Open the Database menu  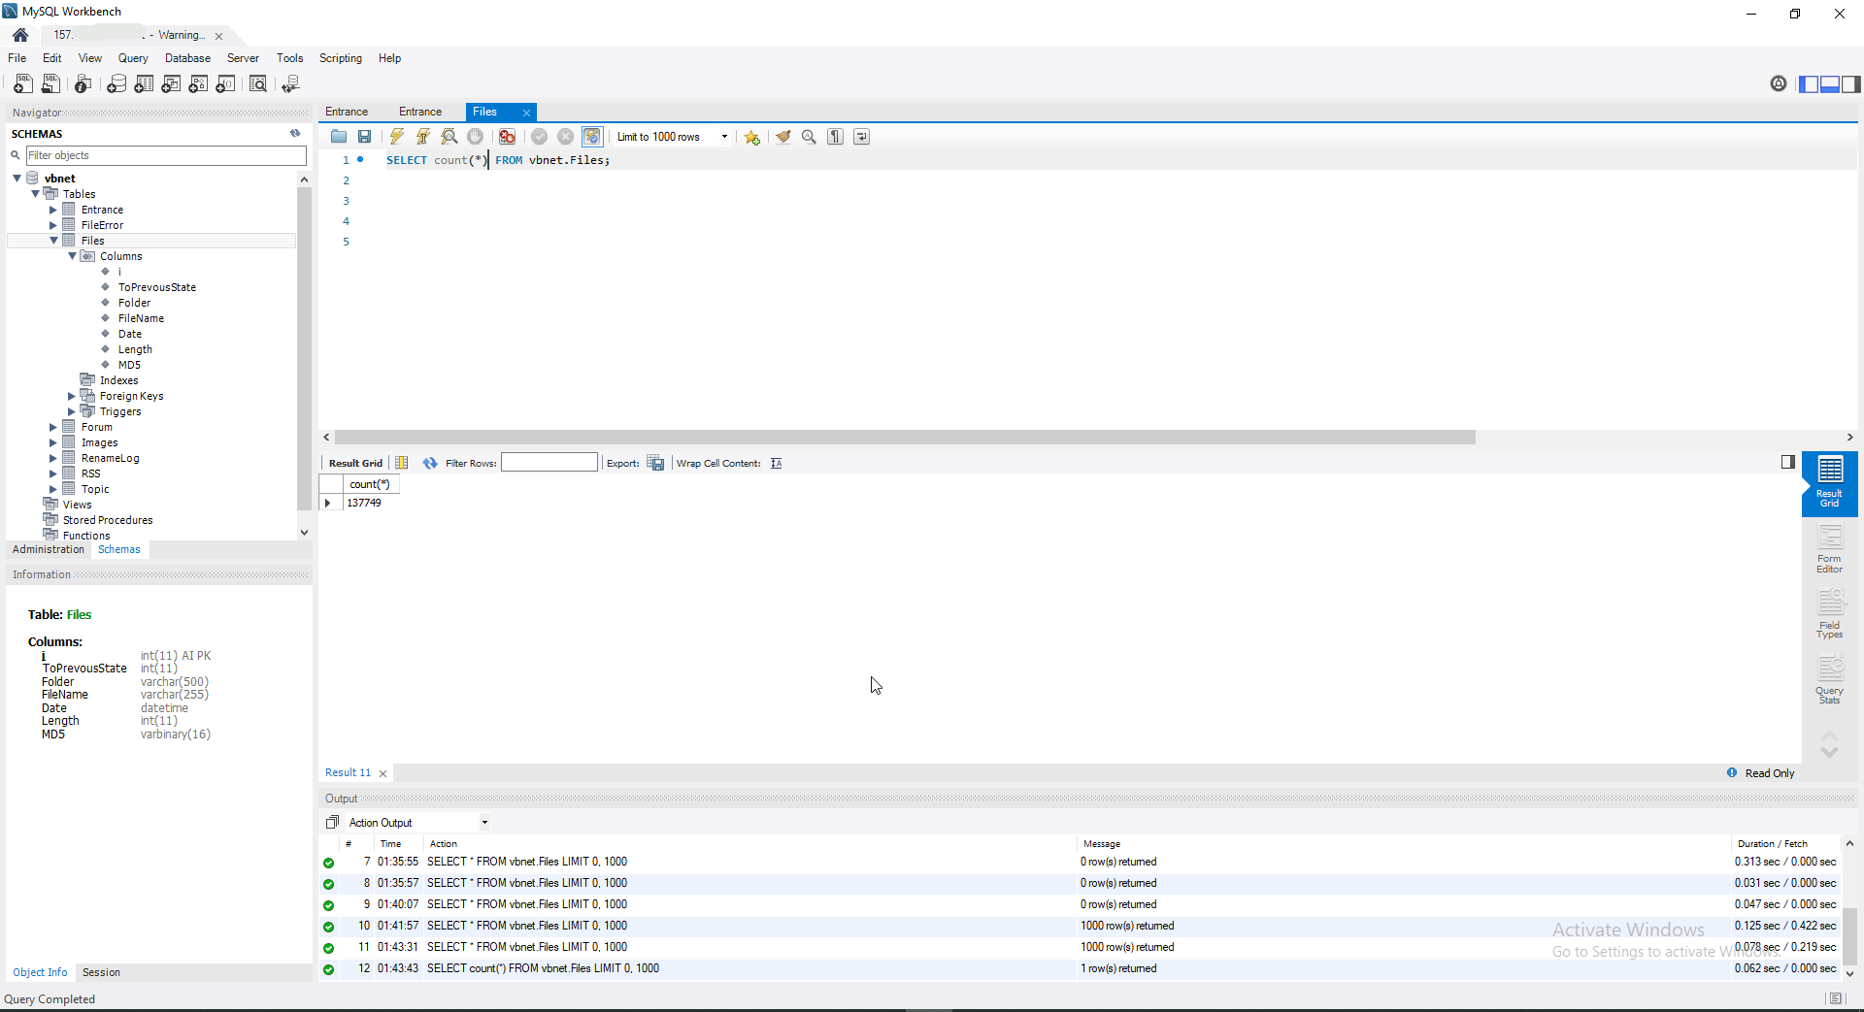pos(187,58)
